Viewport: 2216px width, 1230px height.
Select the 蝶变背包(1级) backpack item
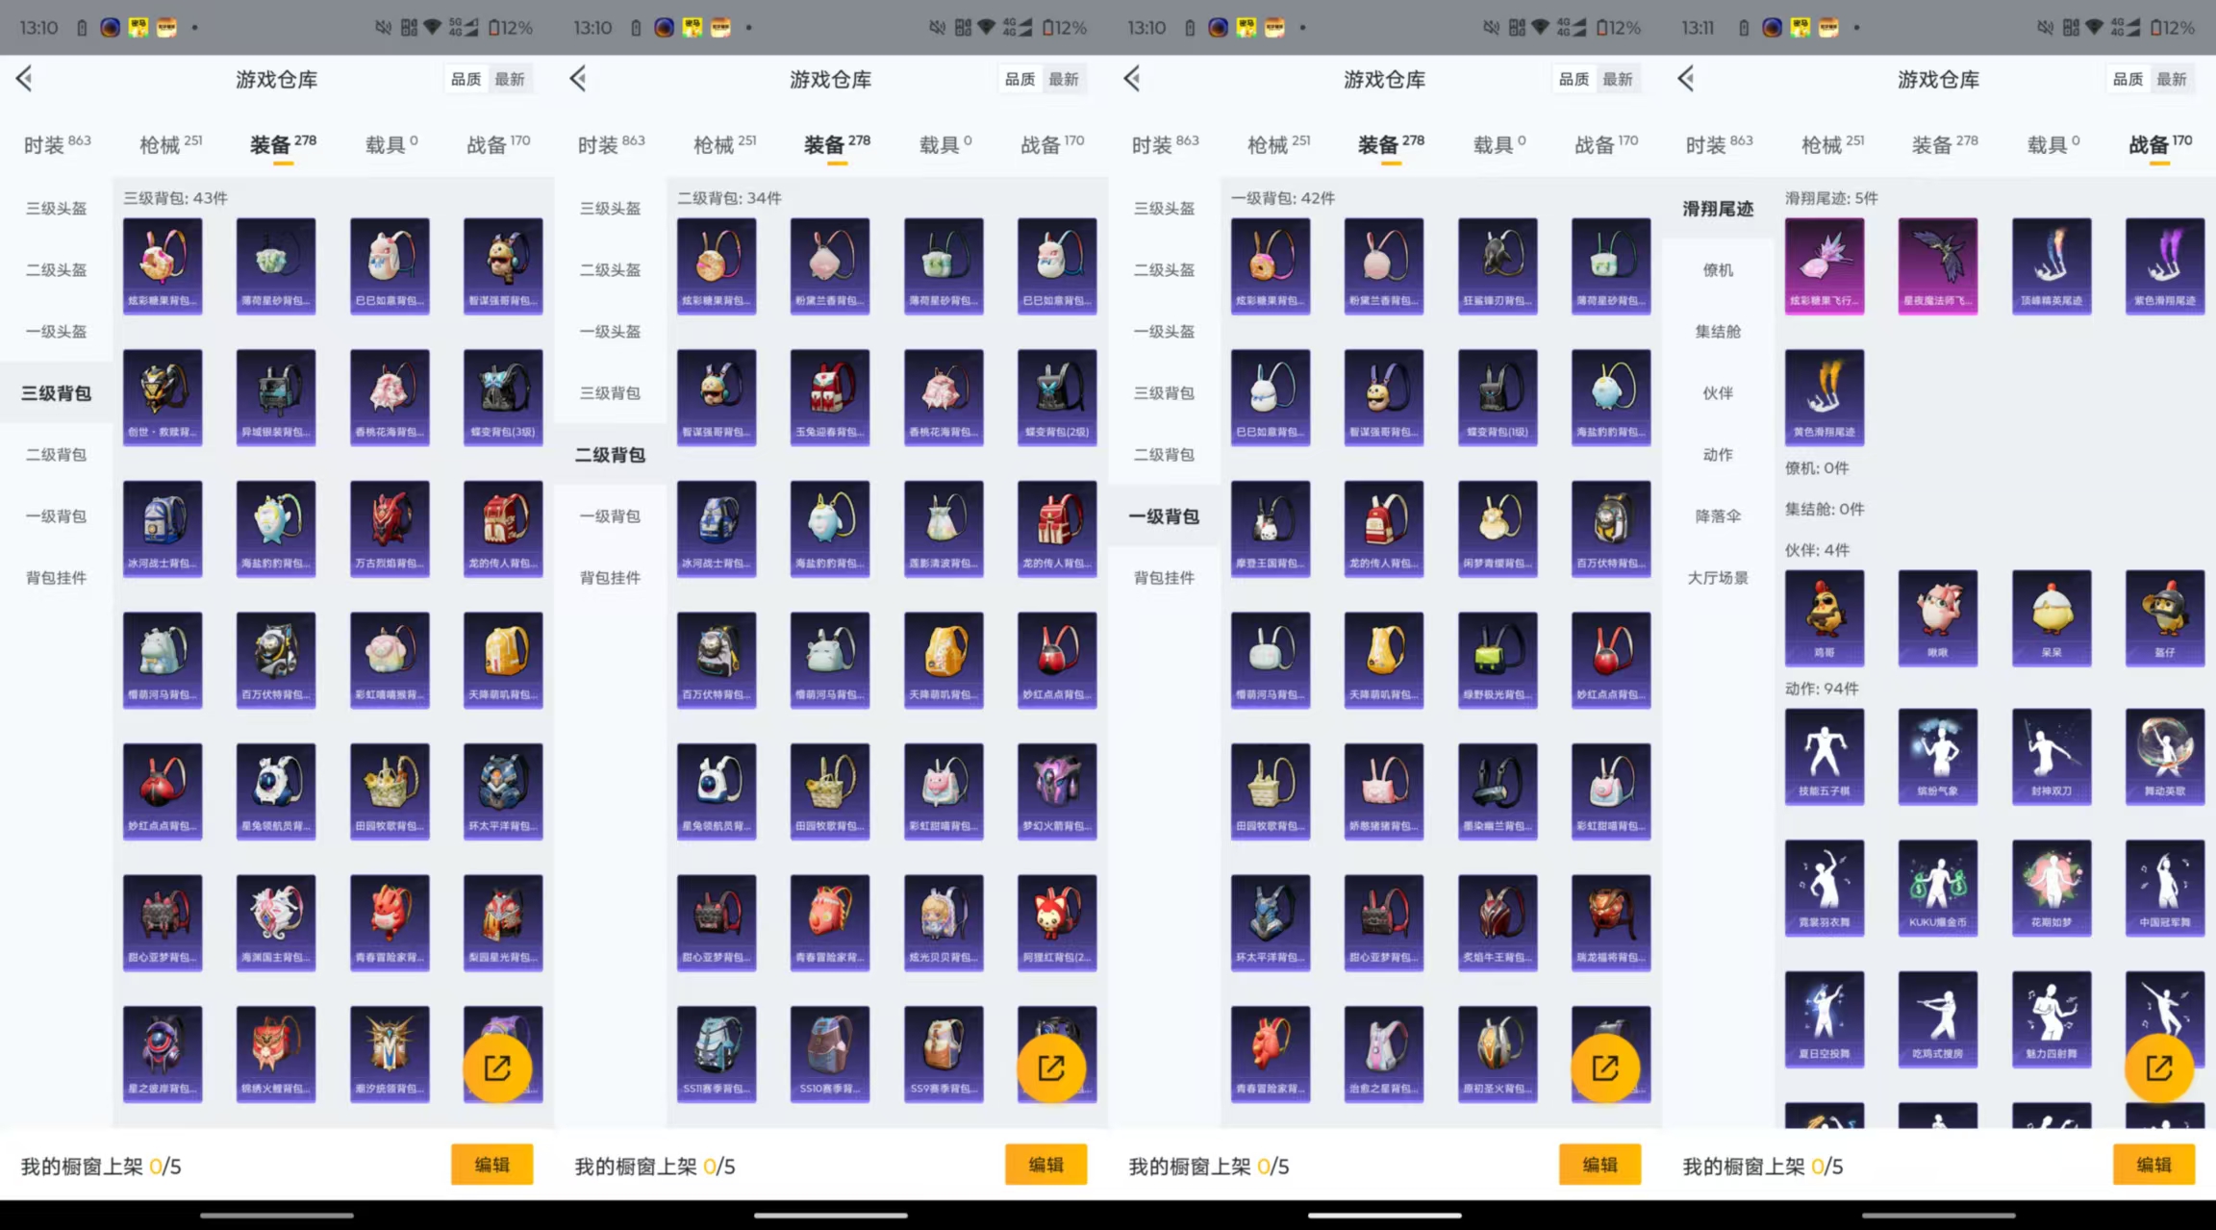coord(1497,396)
